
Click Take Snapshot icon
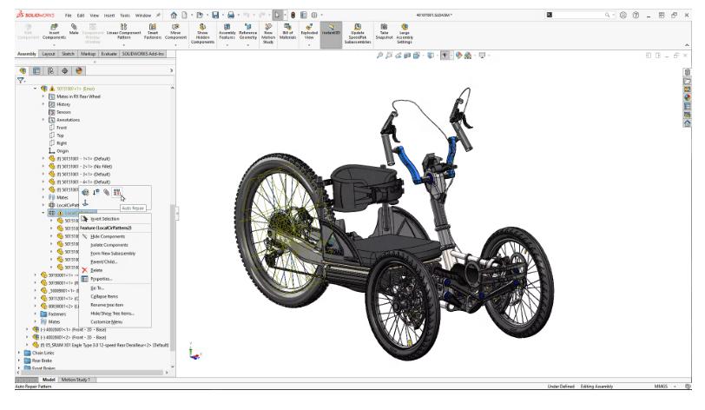tap(383, 32)
